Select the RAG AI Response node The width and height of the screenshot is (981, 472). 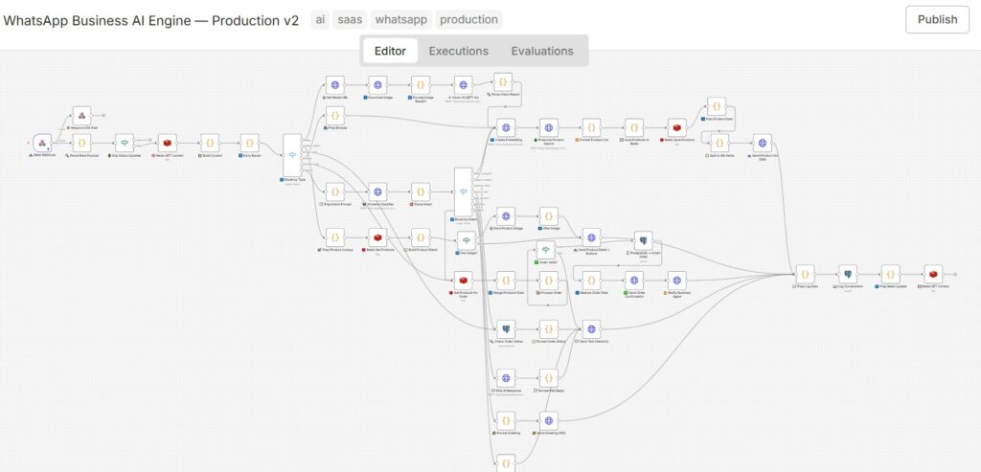click(506, 377)
